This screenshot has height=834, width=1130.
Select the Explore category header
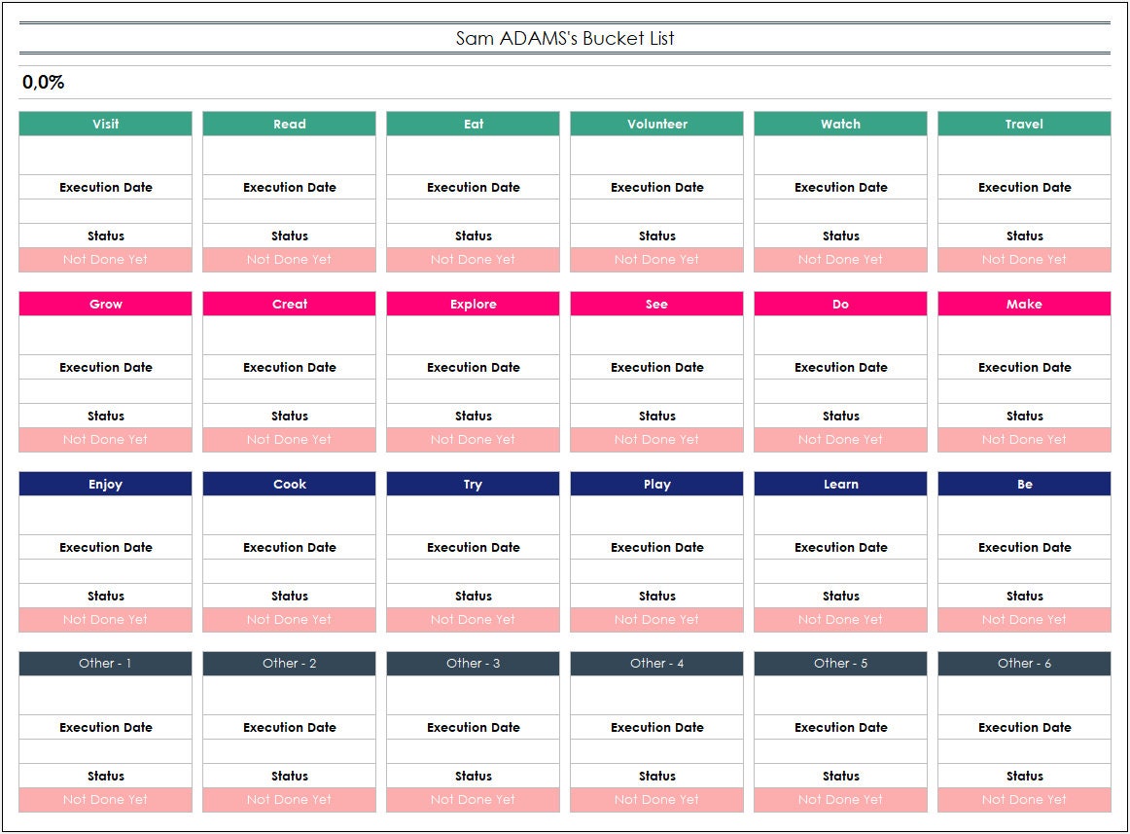[473, 304]
